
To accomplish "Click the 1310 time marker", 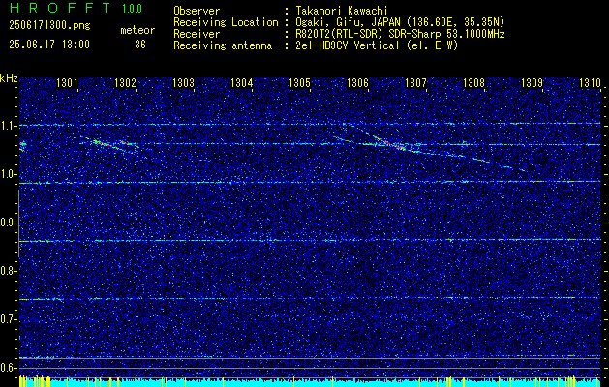I will coord(590,82).
